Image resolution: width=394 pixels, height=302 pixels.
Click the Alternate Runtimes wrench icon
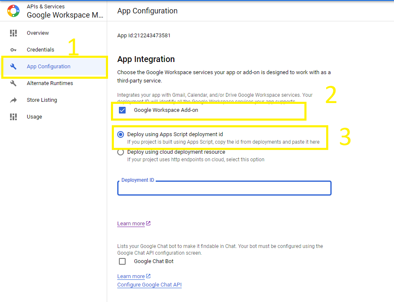[13, 83]
